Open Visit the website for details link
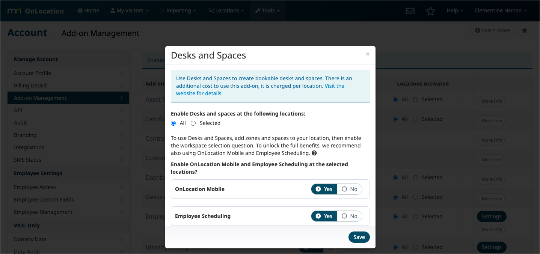The height and width of the screenshot is (254, 540). (260, 90)
